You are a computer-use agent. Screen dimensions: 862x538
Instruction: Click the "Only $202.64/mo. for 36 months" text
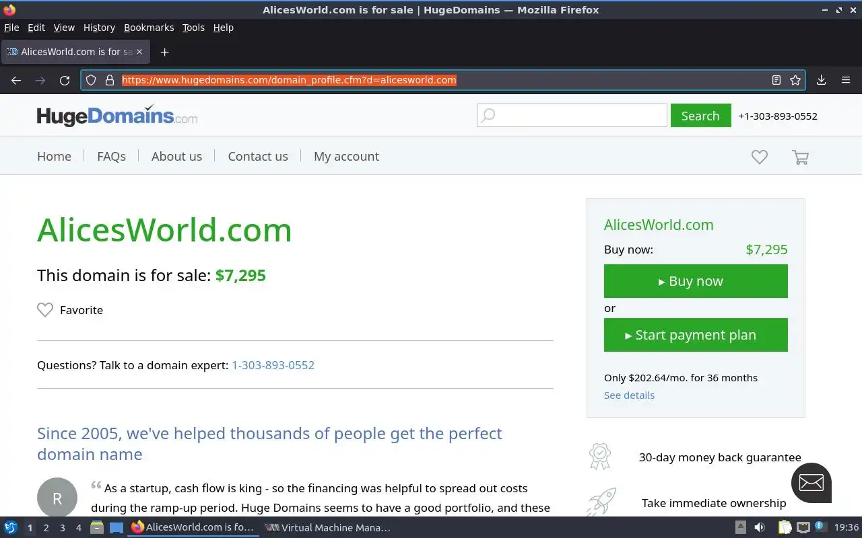(x=681, y=378)
